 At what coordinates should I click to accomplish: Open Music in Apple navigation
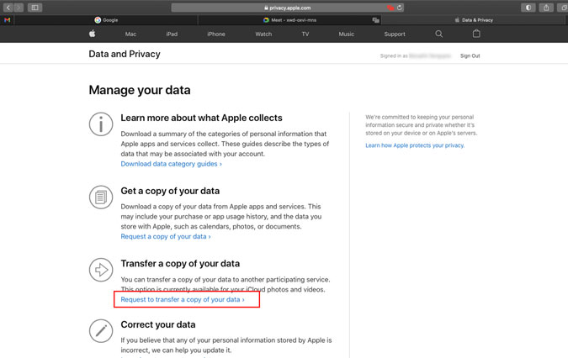(347, 34)
